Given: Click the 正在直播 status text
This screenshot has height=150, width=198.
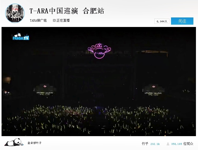Looking at the screenshot, I should coord(63,21).
